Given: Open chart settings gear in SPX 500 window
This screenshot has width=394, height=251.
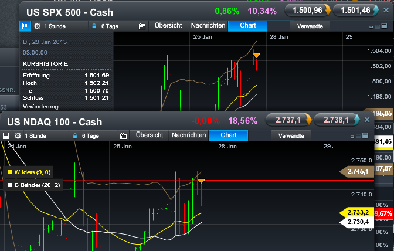Looking at the screenshot, I should 37,26.
